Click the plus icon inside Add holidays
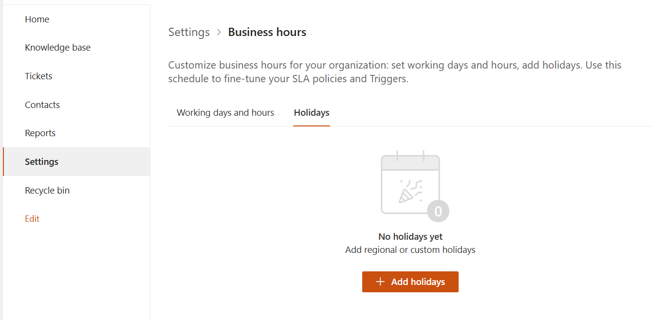Screen dimensions: 667x320 [x=380, y=282]
